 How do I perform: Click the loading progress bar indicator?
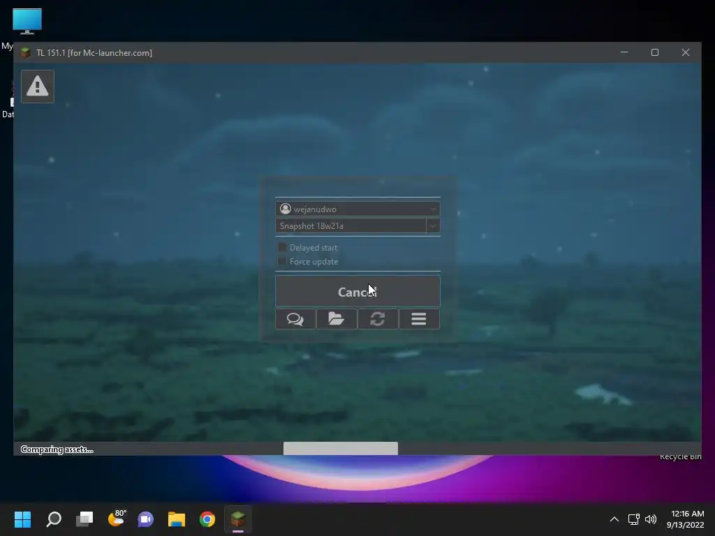341,449
